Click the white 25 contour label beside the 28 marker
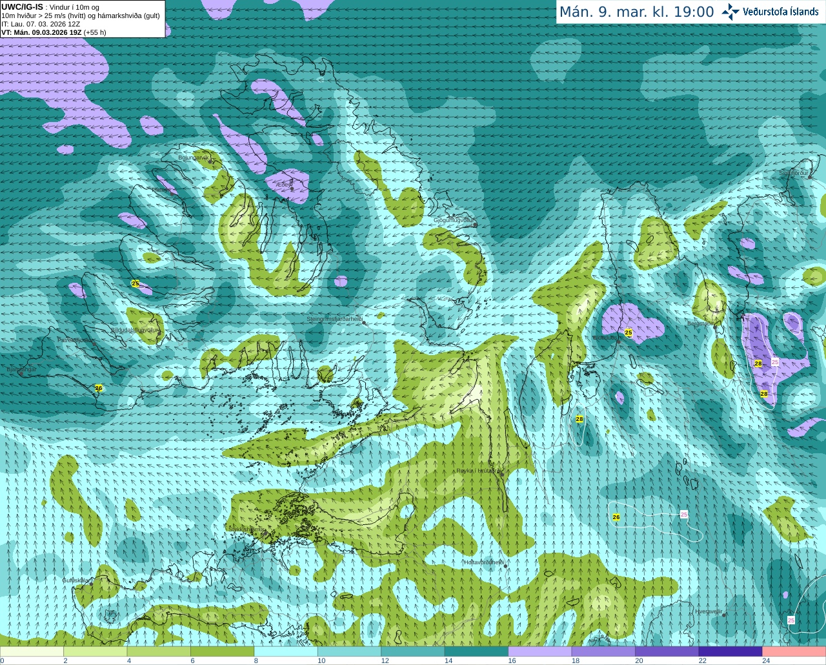This screenshot has width=826, height=665. tap(775, 362)
